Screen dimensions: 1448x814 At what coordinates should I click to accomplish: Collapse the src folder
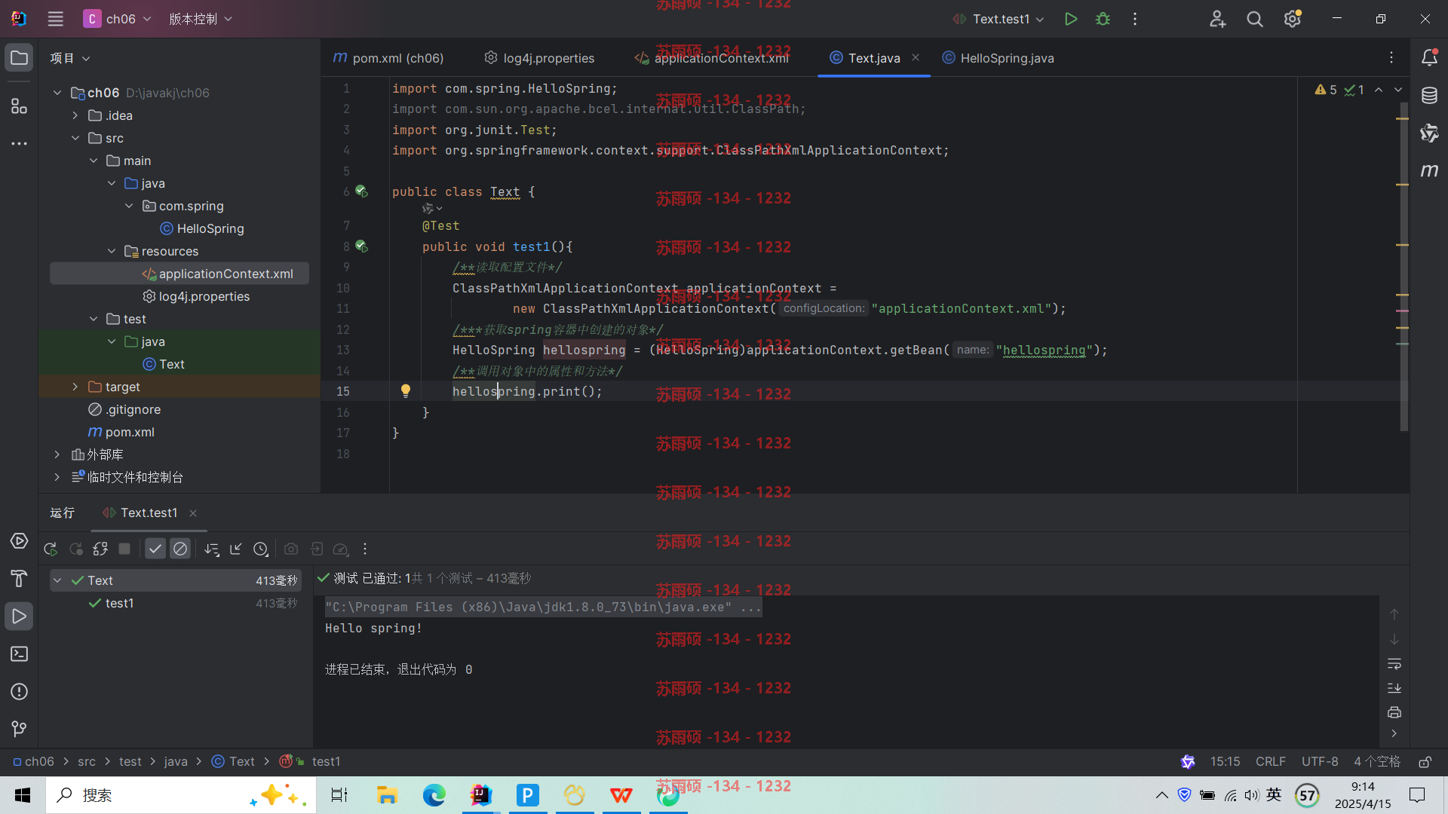point(75,138)
